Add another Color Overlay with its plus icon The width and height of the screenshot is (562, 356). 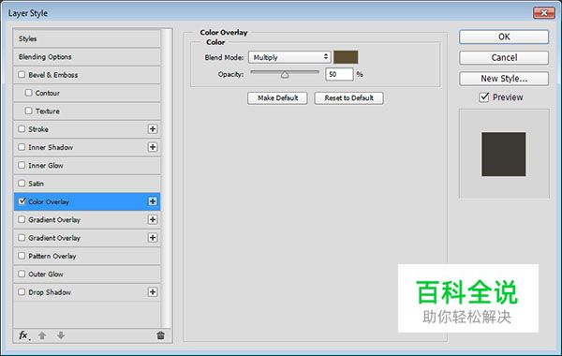point(153,201)
